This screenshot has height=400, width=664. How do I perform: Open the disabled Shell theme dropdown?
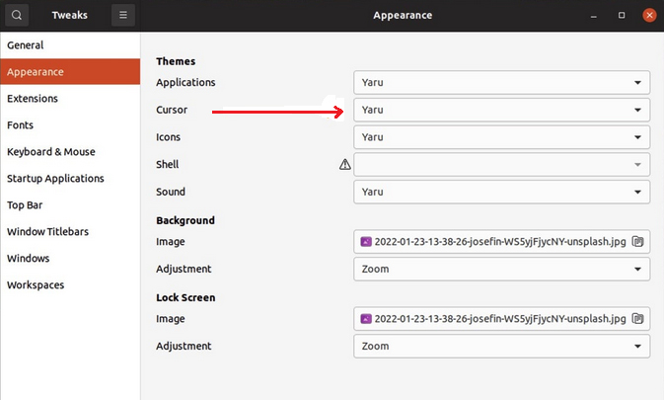[502, 164]
